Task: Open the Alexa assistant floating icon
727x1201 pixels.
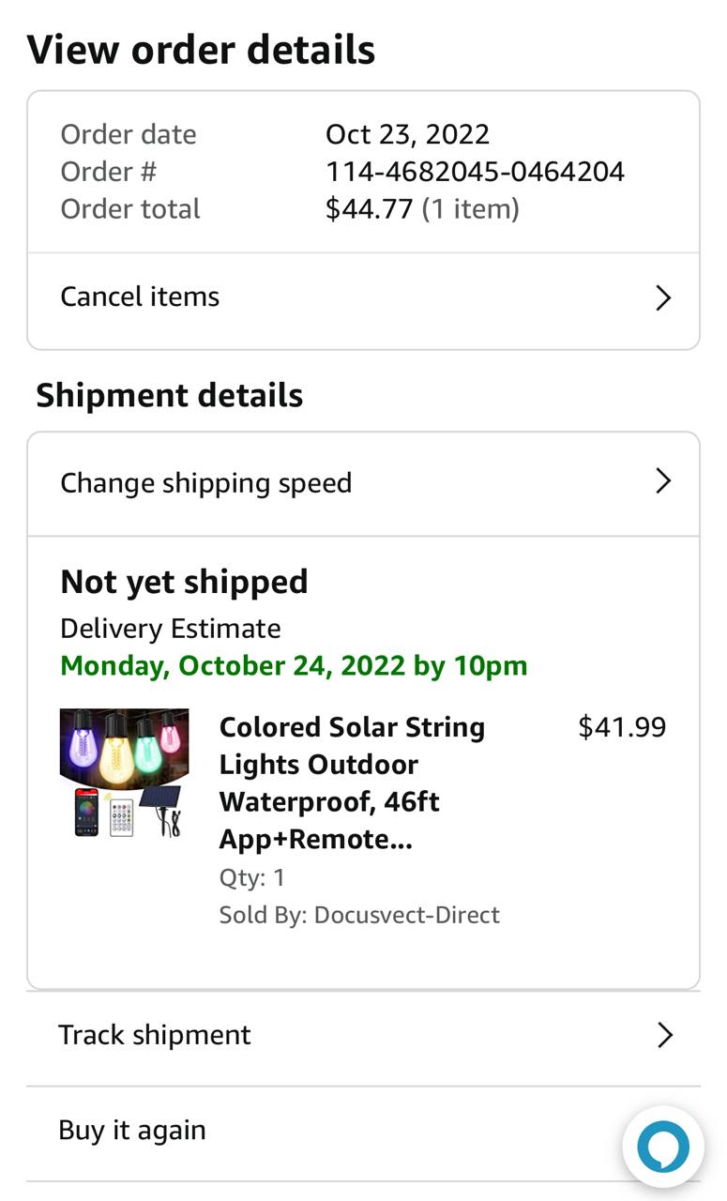Action: [x=663, y=1147]
